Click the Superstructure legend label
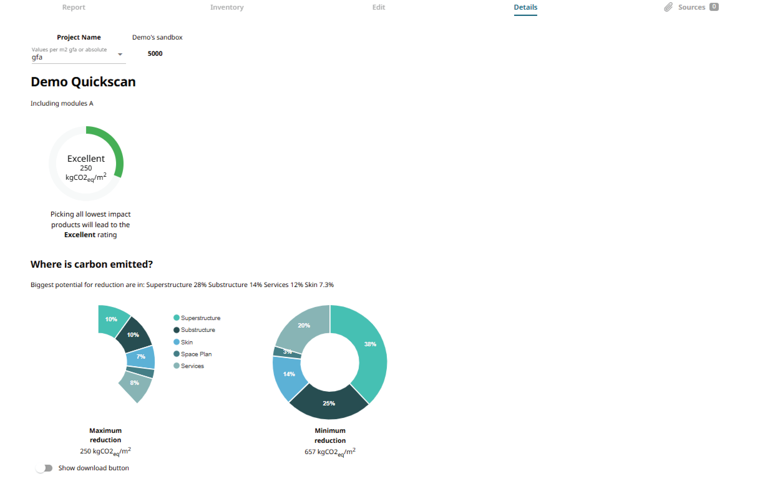This screenshot has height=484, width=779. [x=201, y=318]
